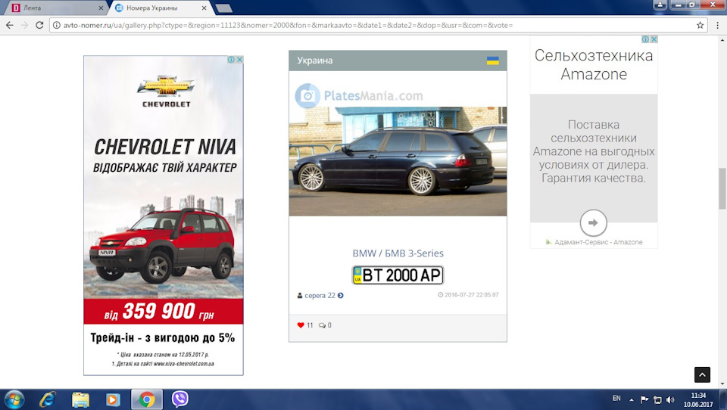Launch Internet Explorer from taskbar
Screen dimensions: 727x410
tap(47, 399)
